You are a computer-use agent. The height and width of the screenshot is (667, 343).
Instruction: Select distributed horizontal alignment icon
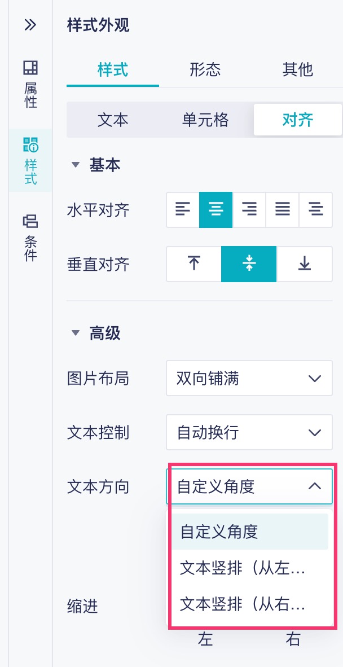(x=316, y=210)
